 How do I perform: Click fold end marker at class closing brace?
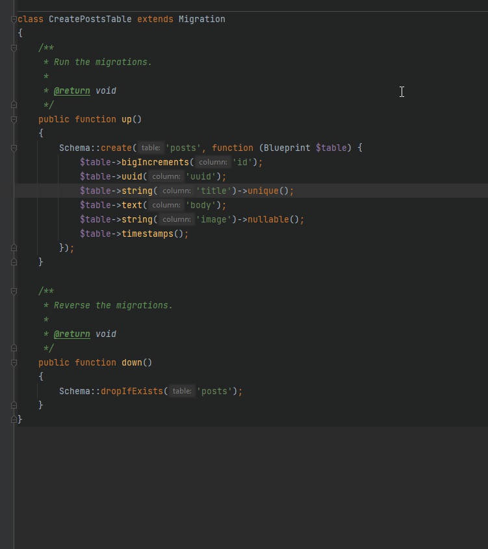pos(14,419)
